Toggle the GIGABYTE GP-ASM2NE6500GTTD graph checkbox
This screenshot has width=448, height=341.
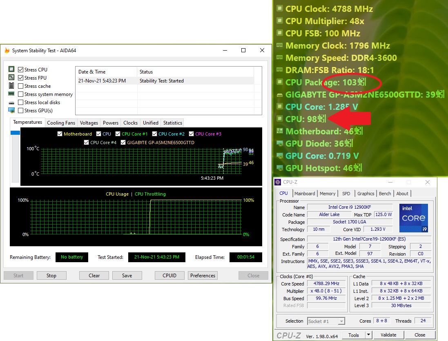(123, 142)
